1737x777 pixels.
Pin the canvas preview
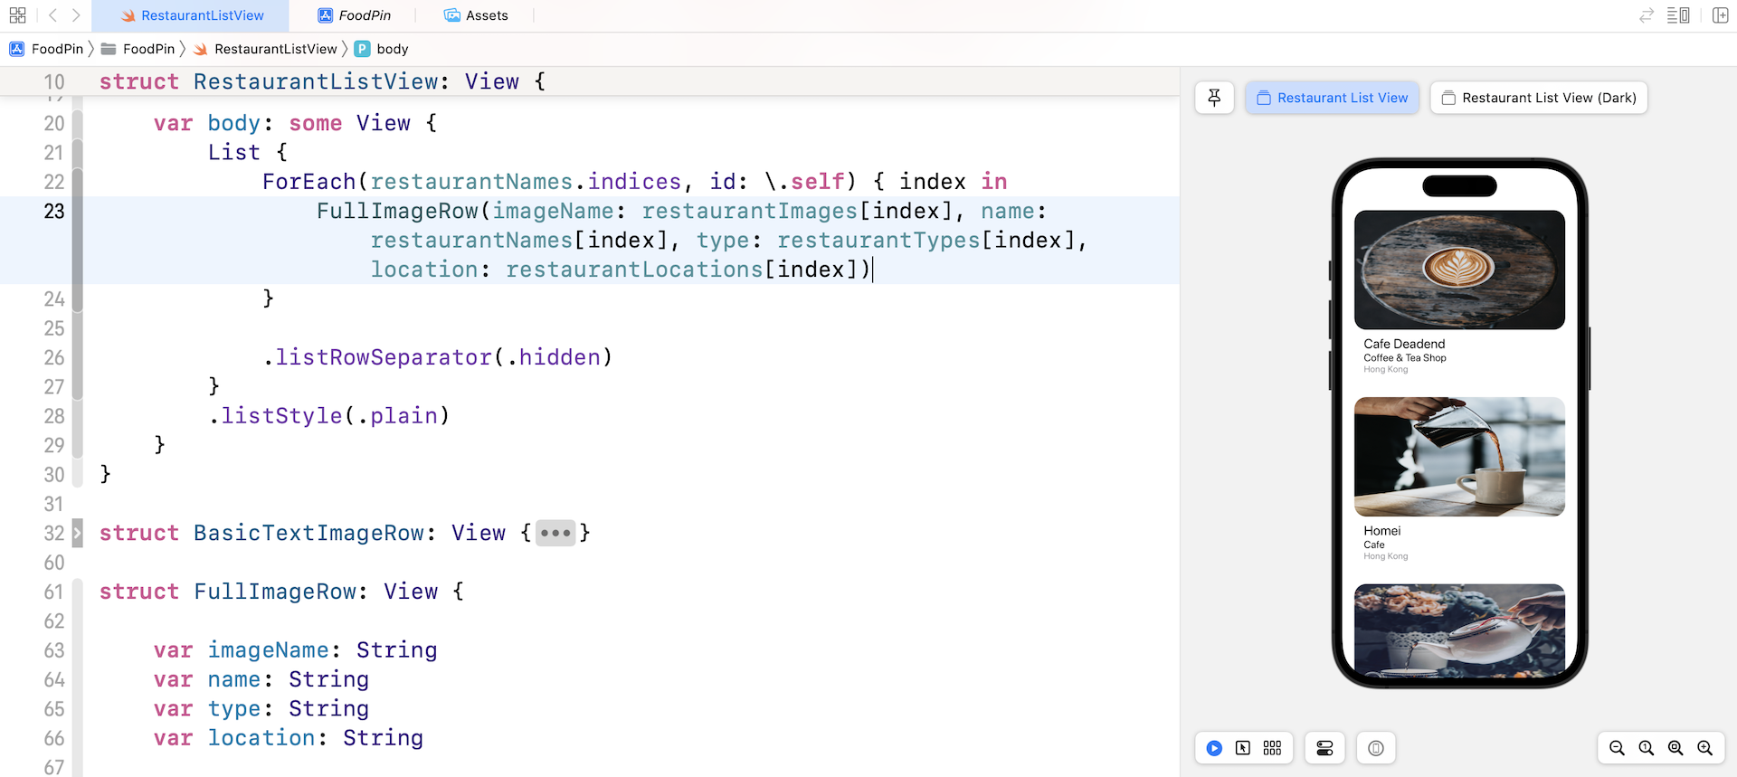[1214, 98]
